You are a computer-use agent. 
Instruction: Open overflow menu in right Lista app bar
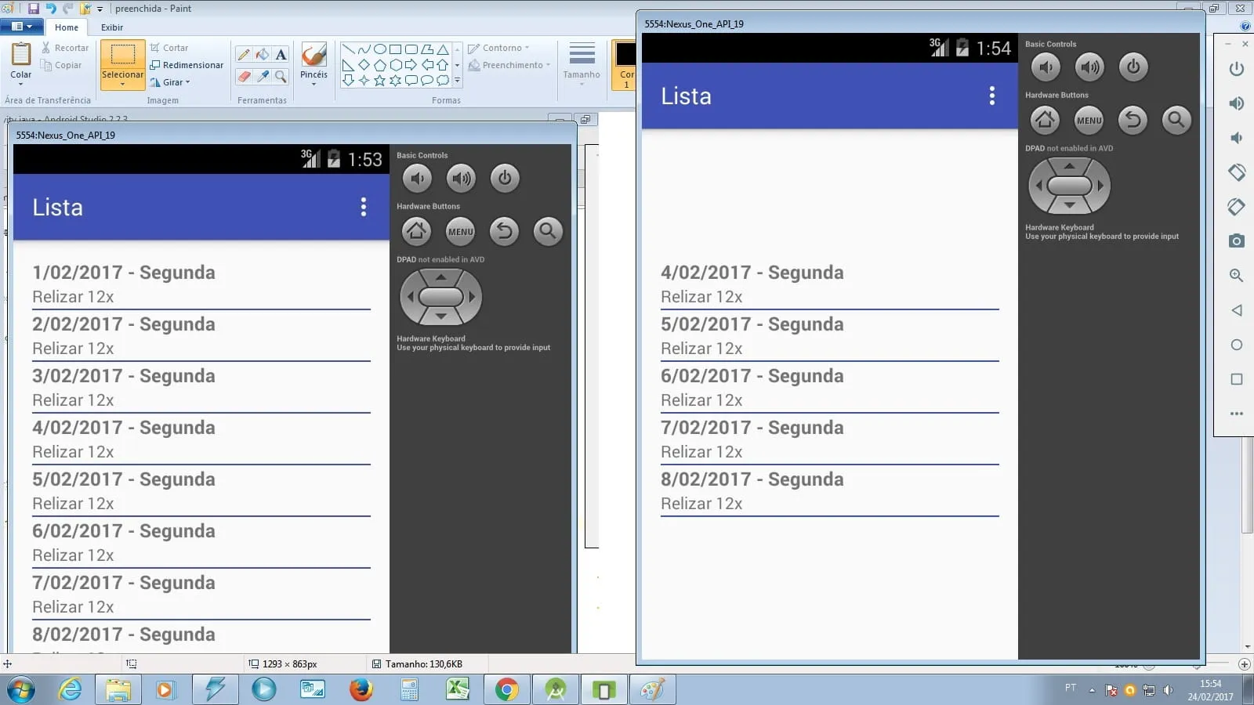point(992,96)
